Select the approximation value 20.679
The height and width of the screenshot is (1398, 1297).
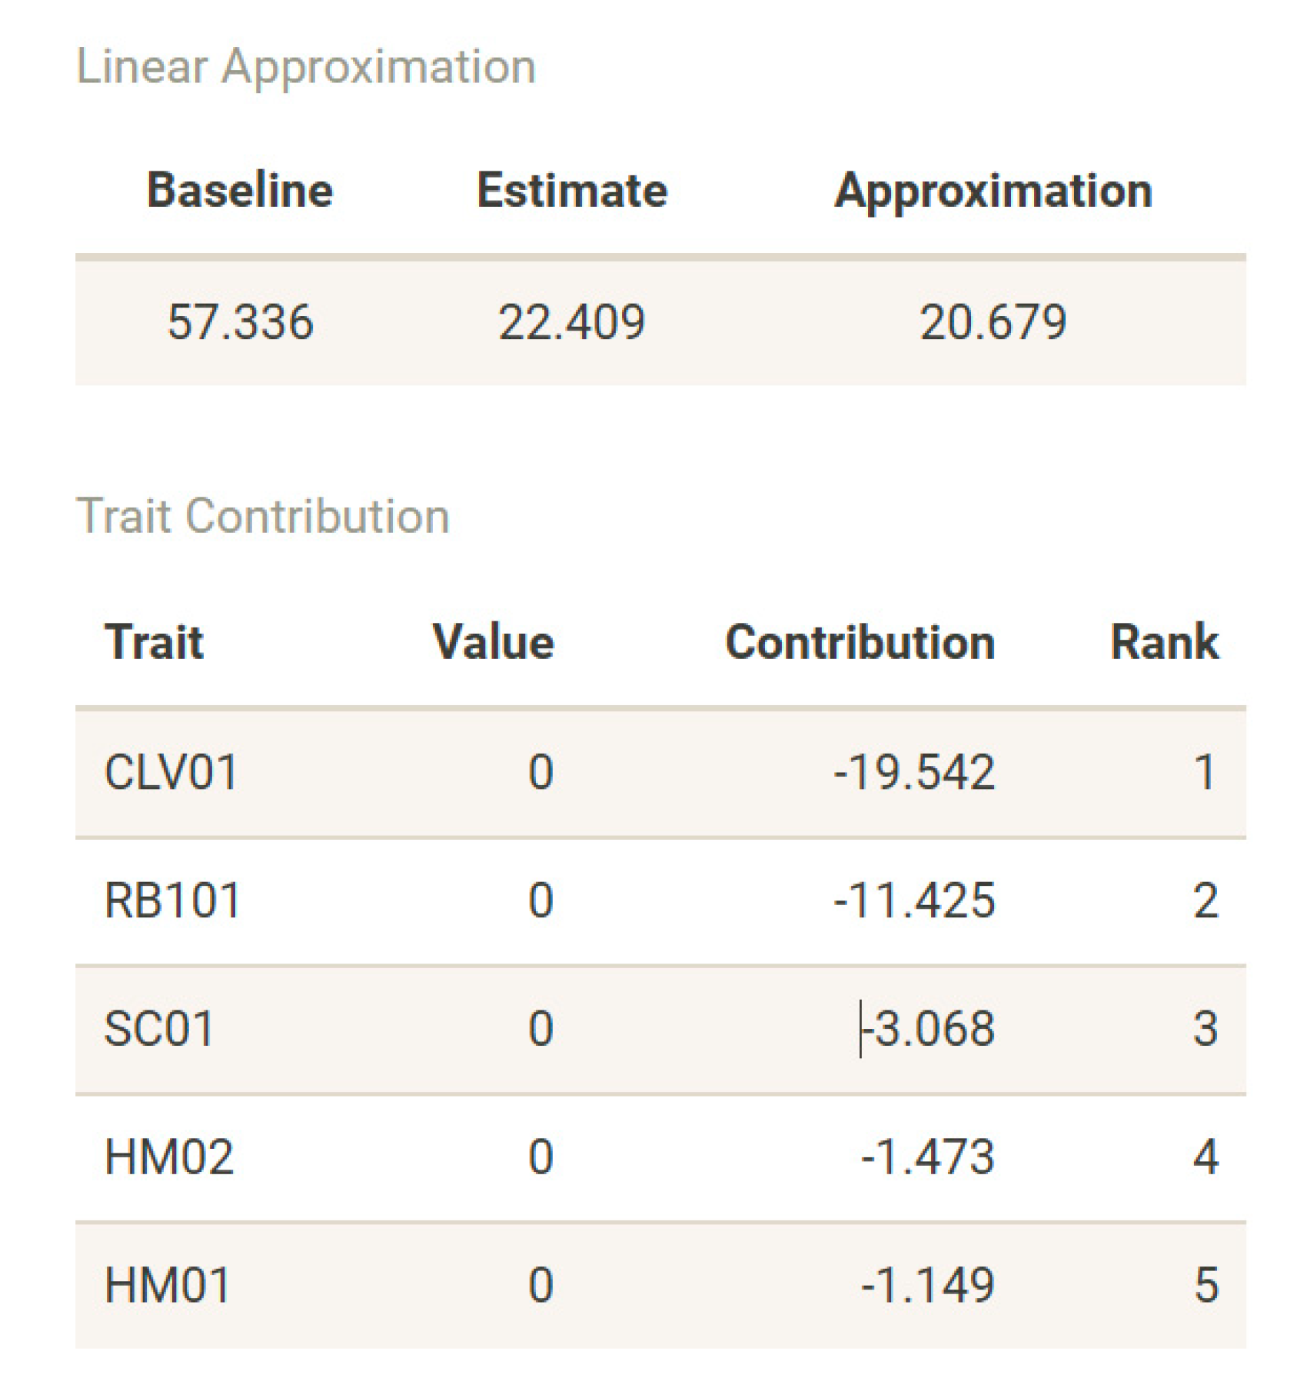coord(993,321)
